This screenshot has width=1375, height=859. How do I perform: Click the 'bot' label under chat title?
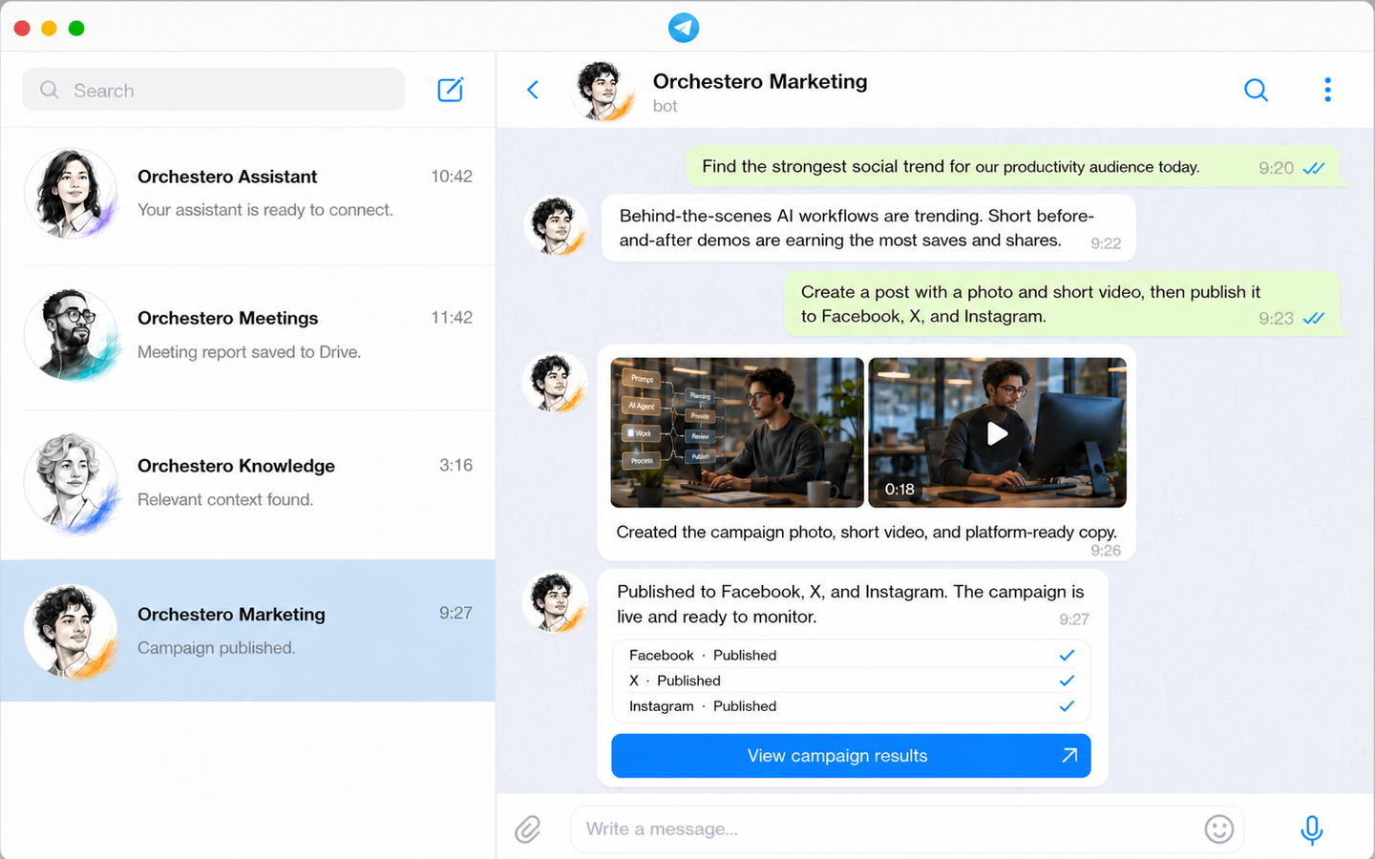[x=665, y=106]
